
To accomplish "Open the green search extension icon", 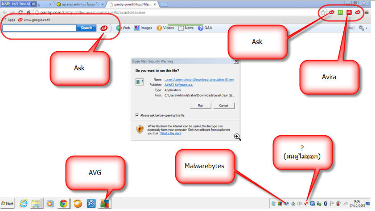I will (x=340, y=12).
